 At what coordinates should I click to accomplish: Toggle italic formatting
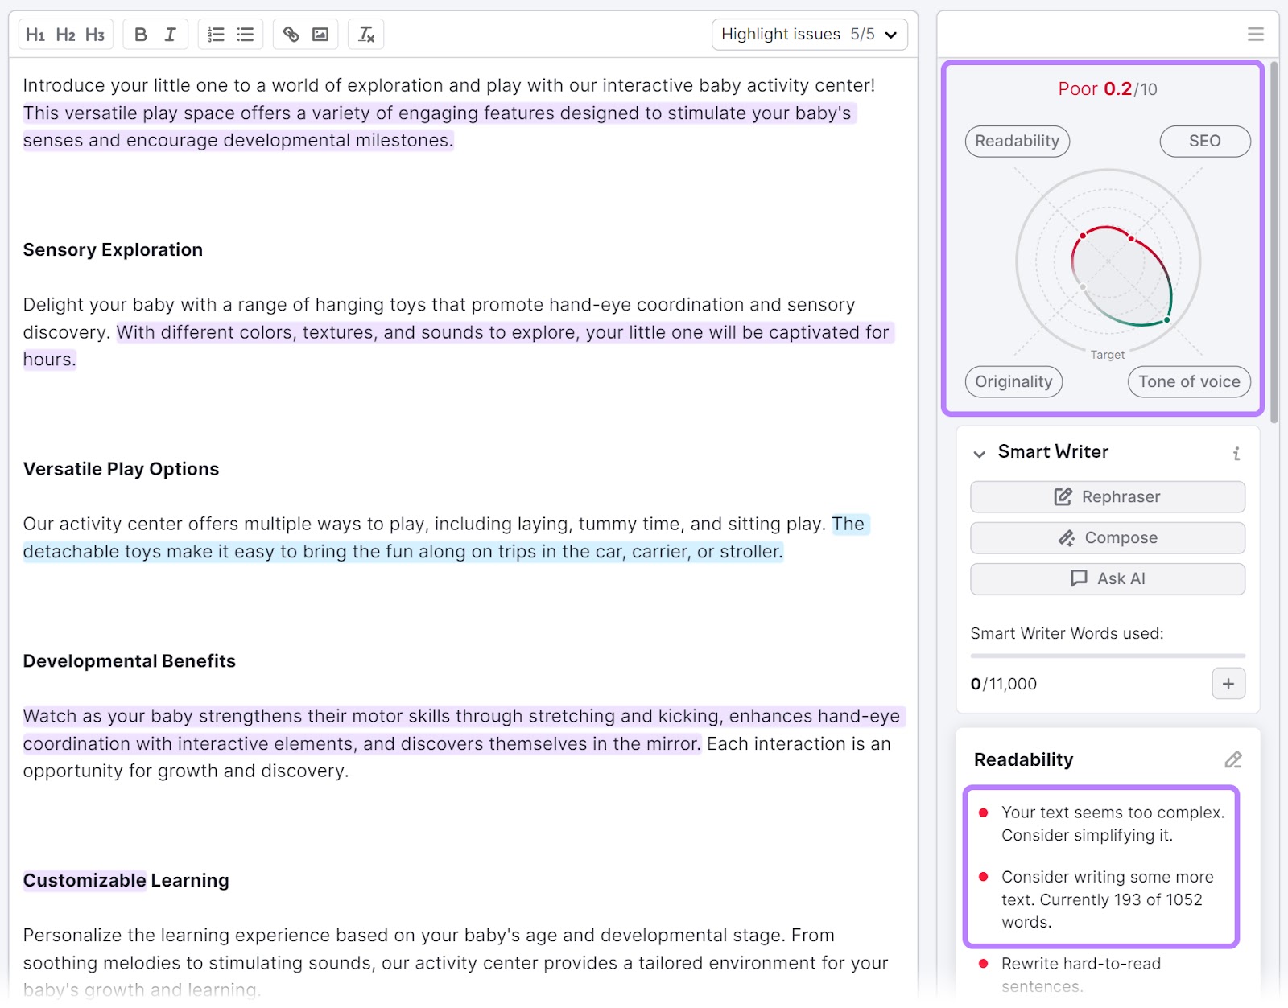click(170, 35)
